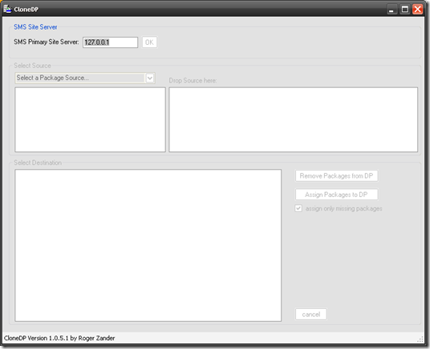
Task: Click the resize grip in status bar corner
Action: coord(420,339)
